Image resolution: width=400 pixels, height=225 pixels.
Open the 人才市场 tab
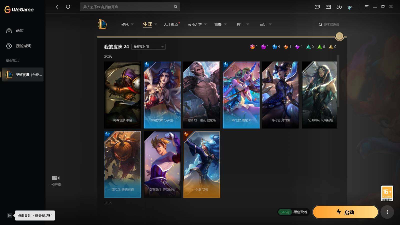(x=171, y=24)
